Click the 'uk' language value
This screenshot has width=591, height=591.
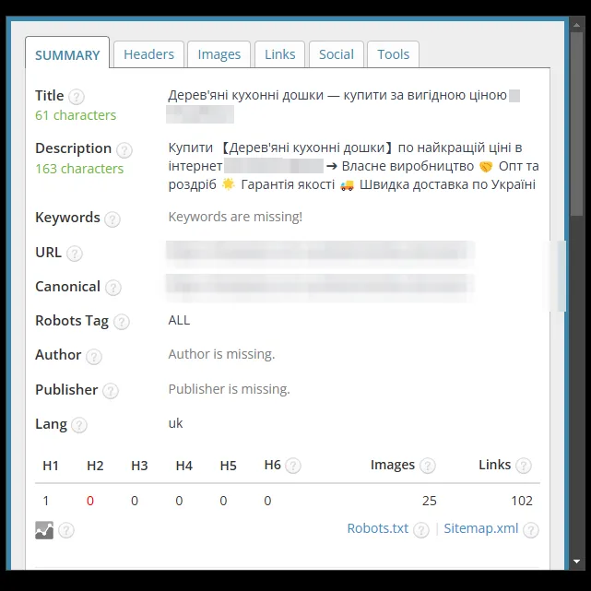pos(176,423)
